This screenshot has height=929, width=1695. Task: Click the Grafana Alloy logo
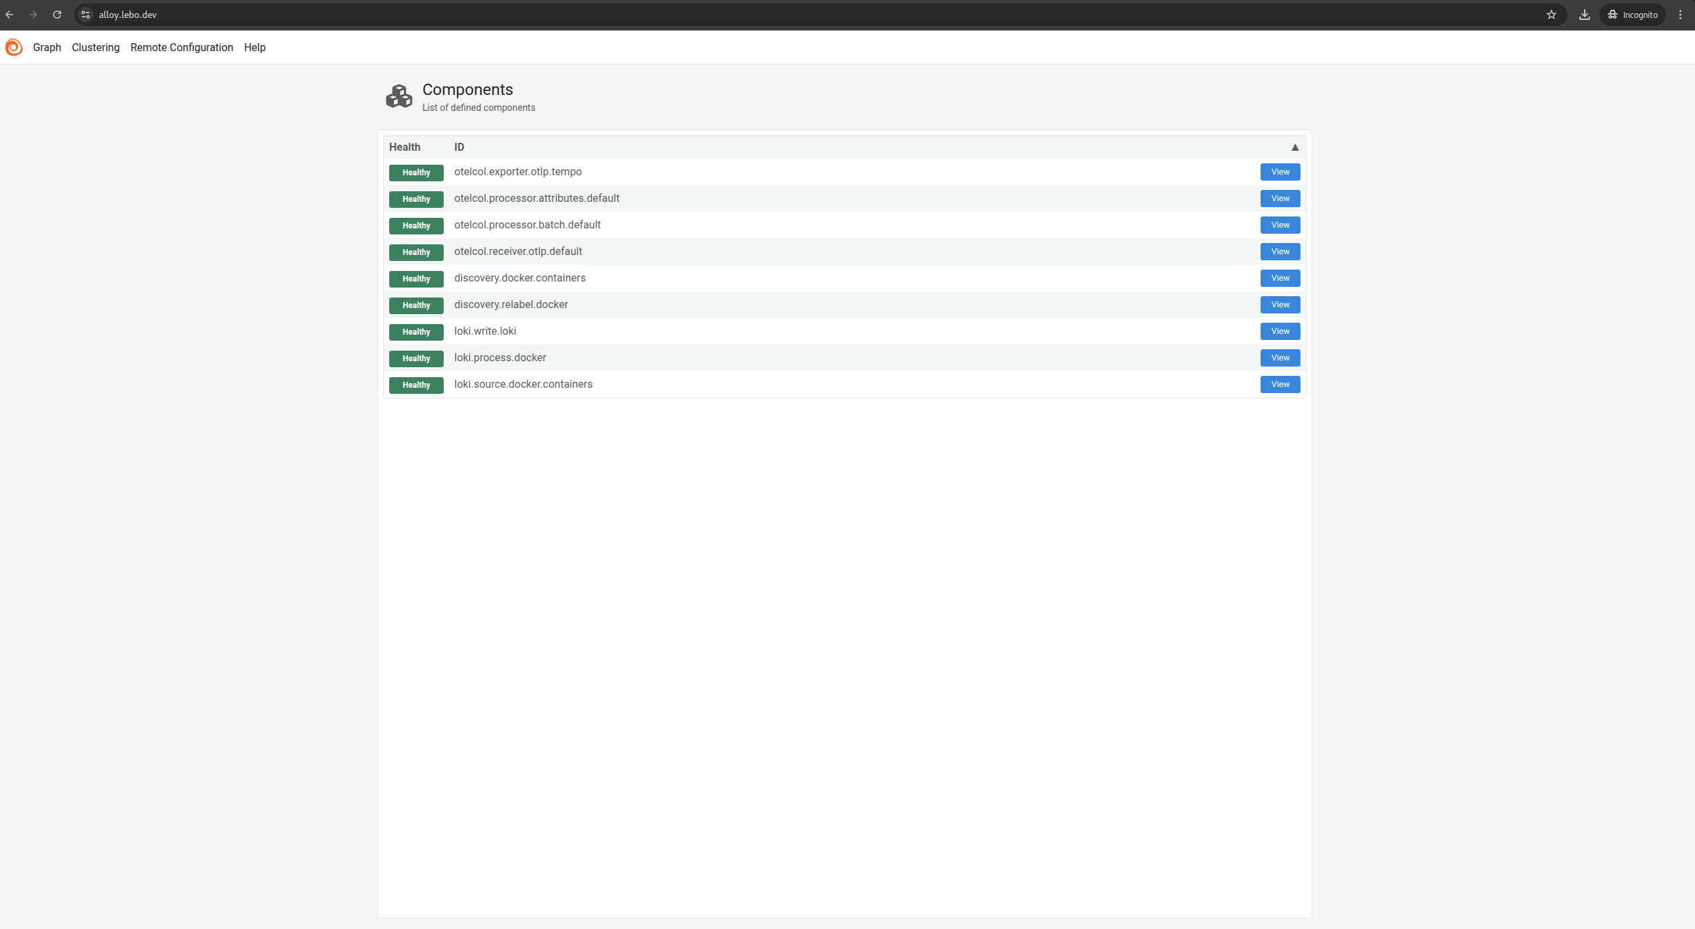[x=14, y=47]
